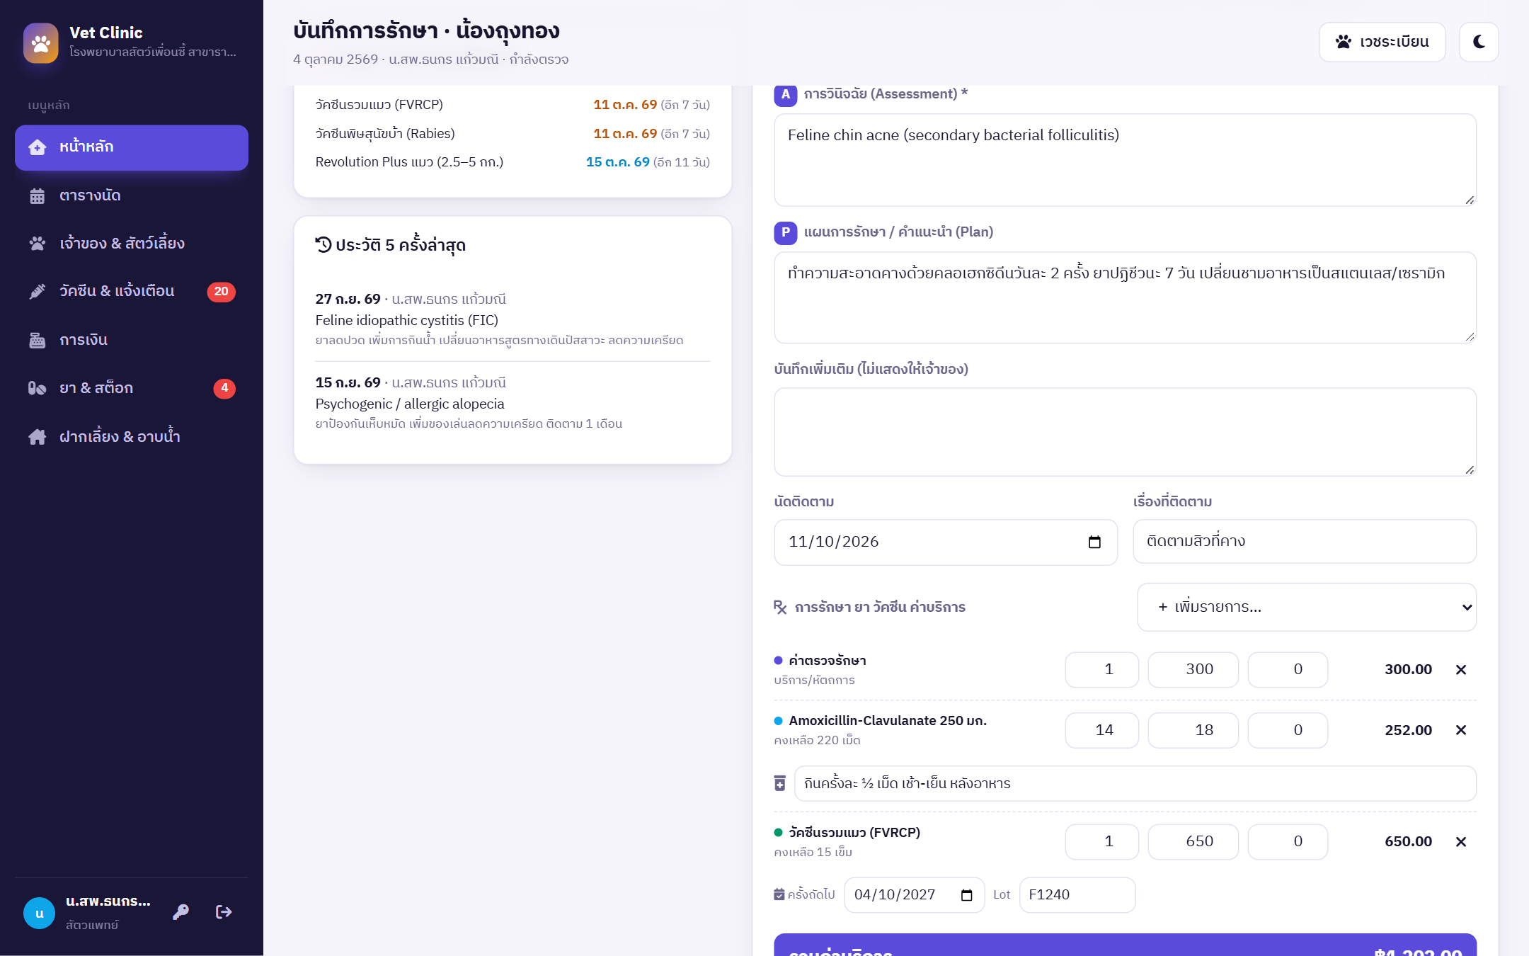This screenshot has width=1529, height=956.
Task: Click the Plan text area
Action: tap(1125, 297)
